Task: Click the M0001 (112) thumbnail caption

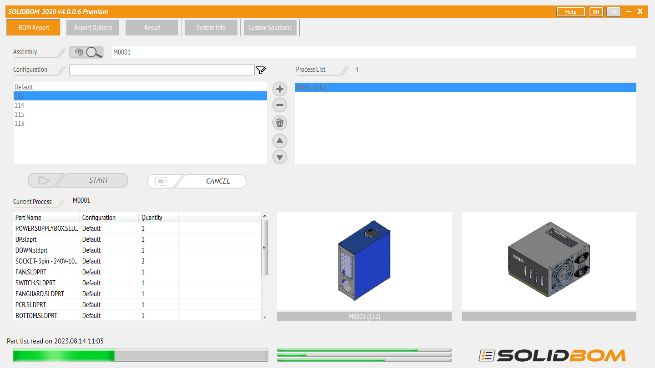Action: click(x=364, y=317)
